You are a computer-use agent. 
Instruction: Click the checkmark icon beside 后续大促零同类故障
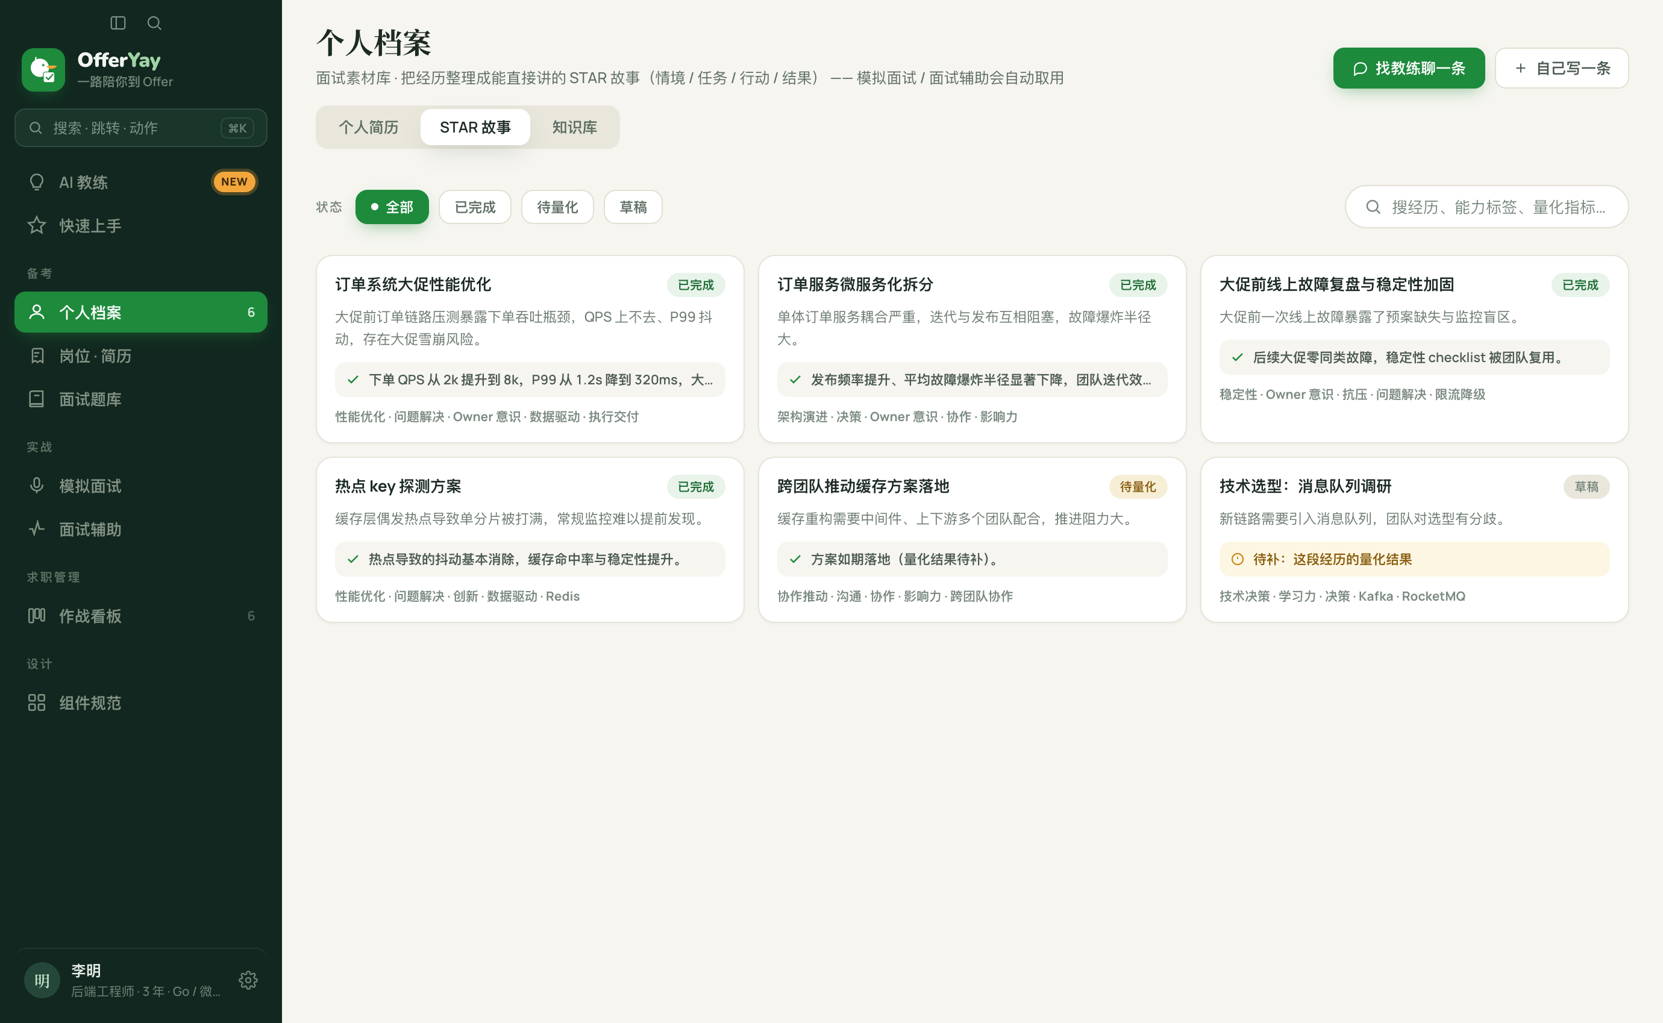click(x=1238, y=357)
